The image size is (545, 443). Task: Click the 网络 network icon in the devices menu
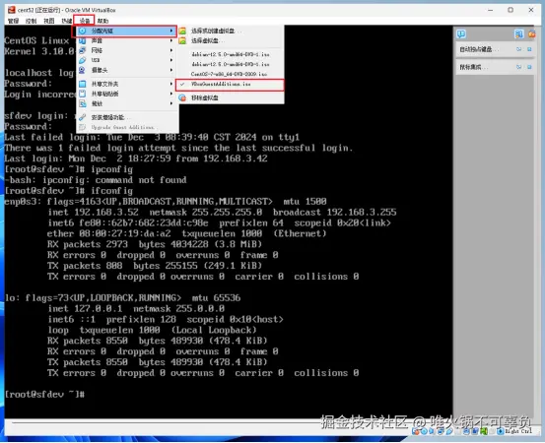click(x=82, y=50)
